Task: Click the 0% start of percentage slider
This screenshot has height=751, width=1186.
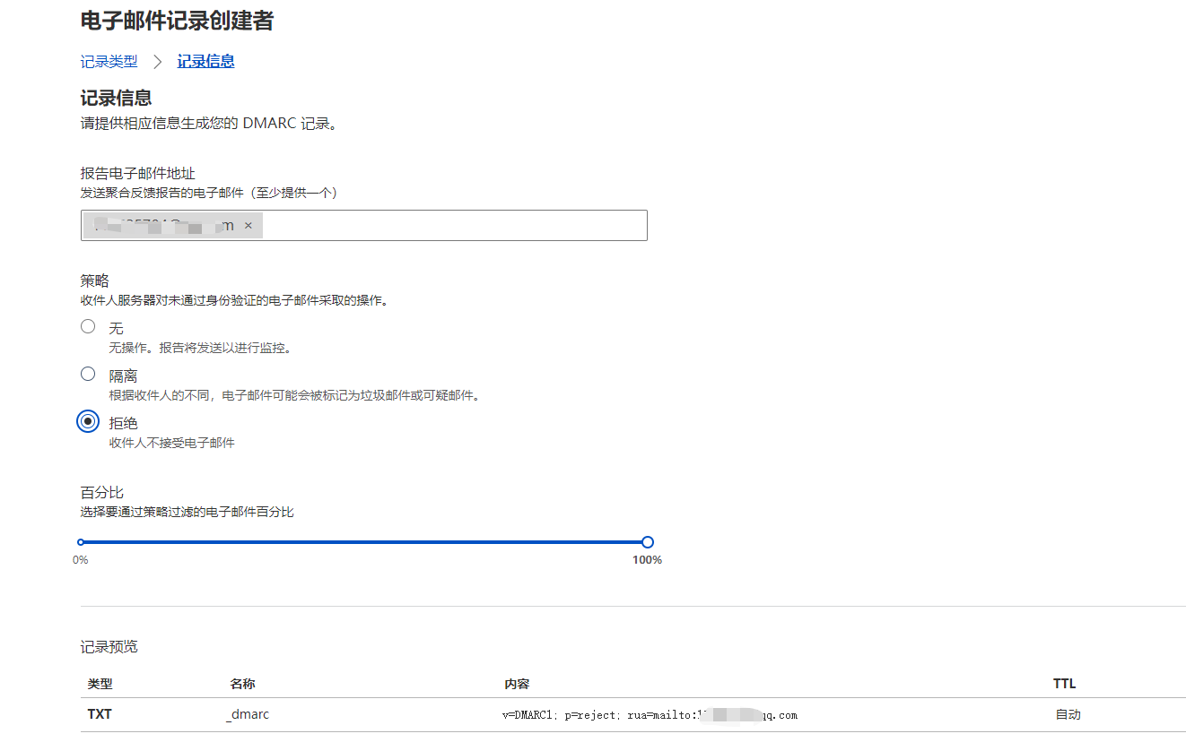Action: (x=81, y=542)
